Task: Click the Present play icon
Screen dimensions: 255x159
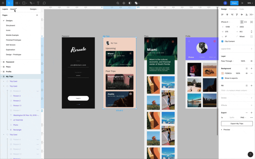Action: pos(242,3)
